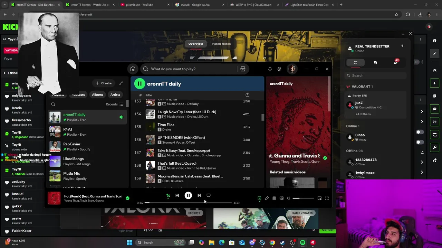The height and width of the screenshot is (248, 442).
Task: Open Spotify's What's New bell icon
Action: coord(270,69)
